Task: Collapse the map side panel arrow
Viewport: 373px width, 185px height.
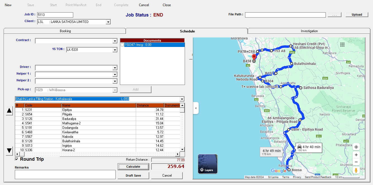Action: click(196, 108)
